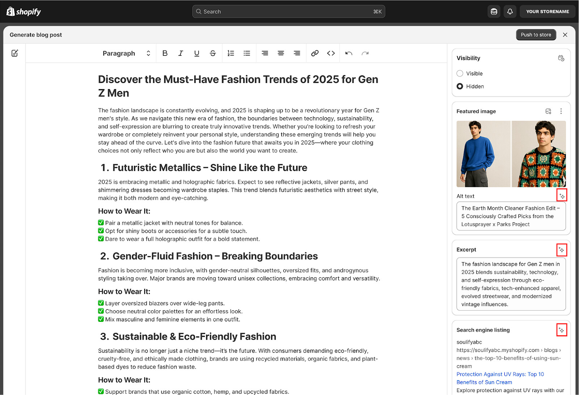Image resolution: width=579 pixels, height=395 pixels.
Task: Redo the last edit
Action: [x=365, y=53]
